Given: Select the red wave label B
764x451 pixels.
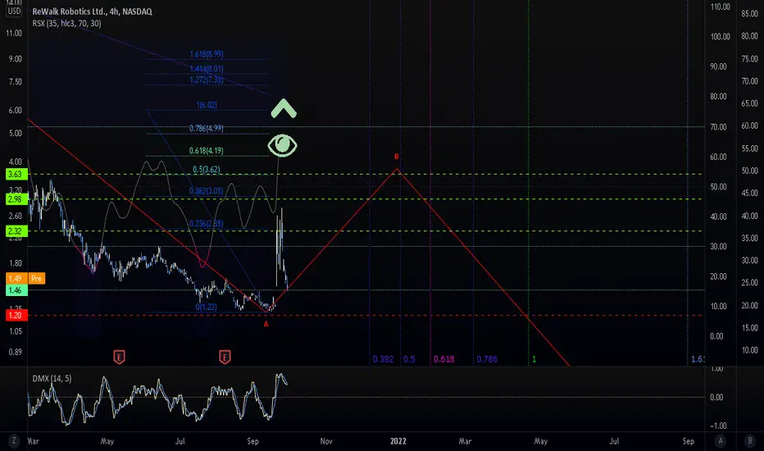Looking at the screenshot, I should tap(396, 157).
